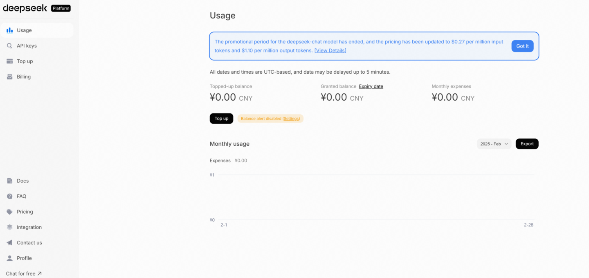Open balance alert Settings link
589x278 pixels.
(291, 119)
